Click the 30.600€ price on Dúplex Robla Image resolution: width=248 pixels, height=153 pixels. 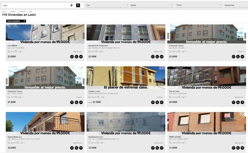(12, 148)
